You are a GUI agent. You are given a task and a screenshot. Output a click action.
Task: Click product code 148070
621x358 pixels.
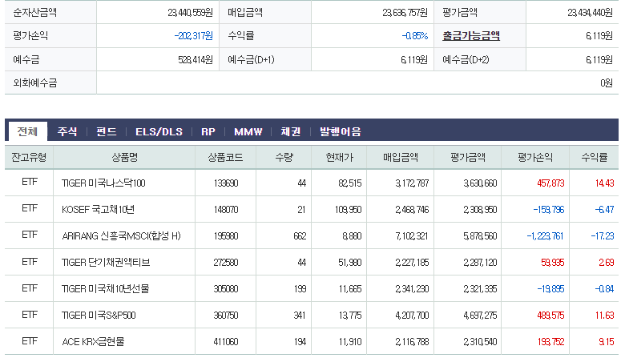[226, 210]
